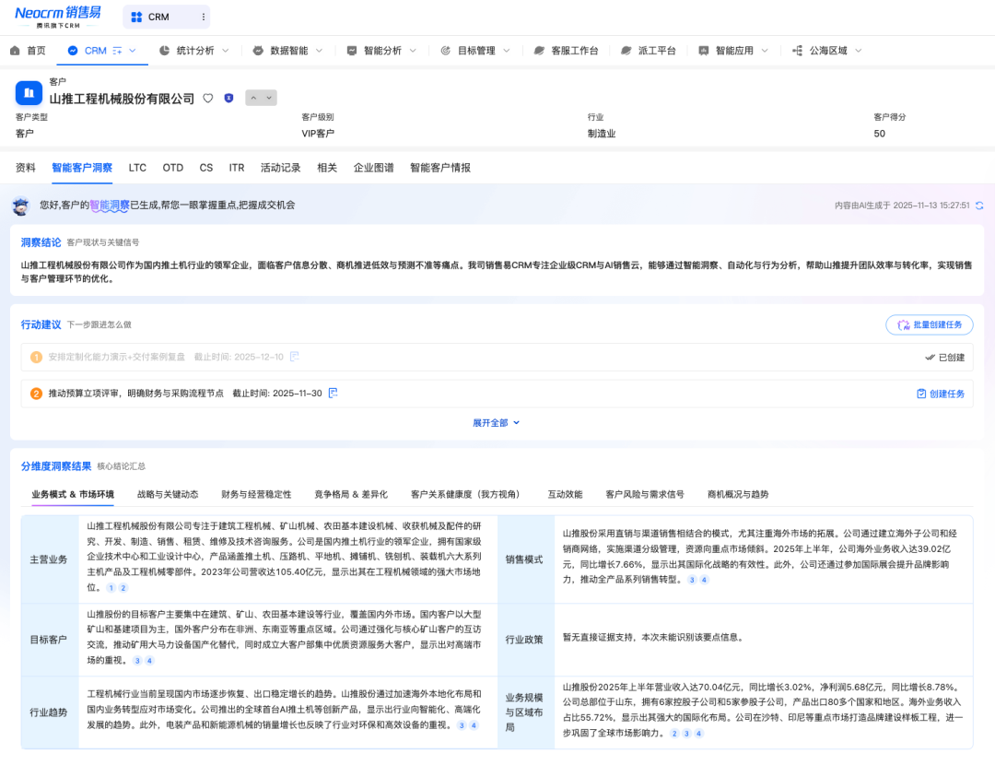The image size is (995, 765).
Task: Select 战略与关键动态 sub-tab
Action: [168, 494]
